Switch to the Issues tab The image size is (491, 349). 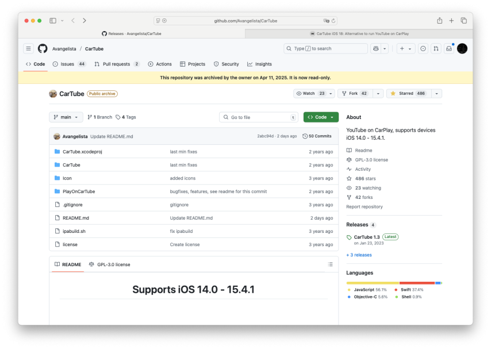pyautogui.click(x=69, y=64)
